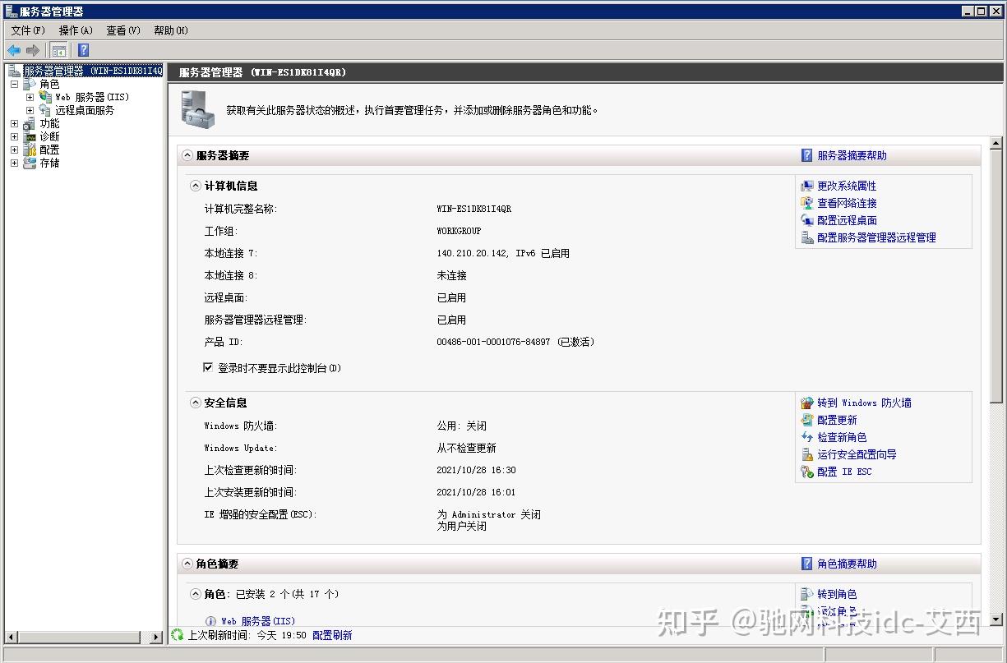
Task: Click the 存储 tree node icon
Action: point(30,163)
